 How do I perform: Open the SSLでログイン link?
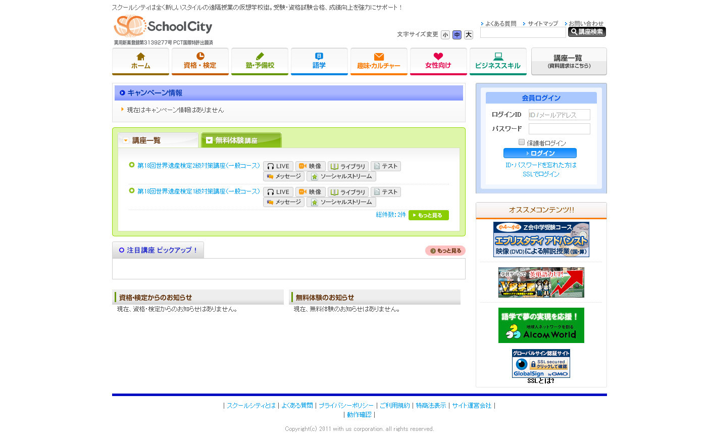point(541,174)
